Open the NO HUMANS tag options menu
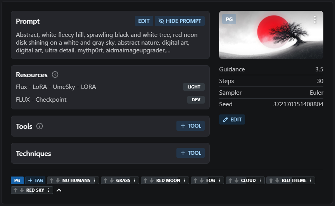 94,180
